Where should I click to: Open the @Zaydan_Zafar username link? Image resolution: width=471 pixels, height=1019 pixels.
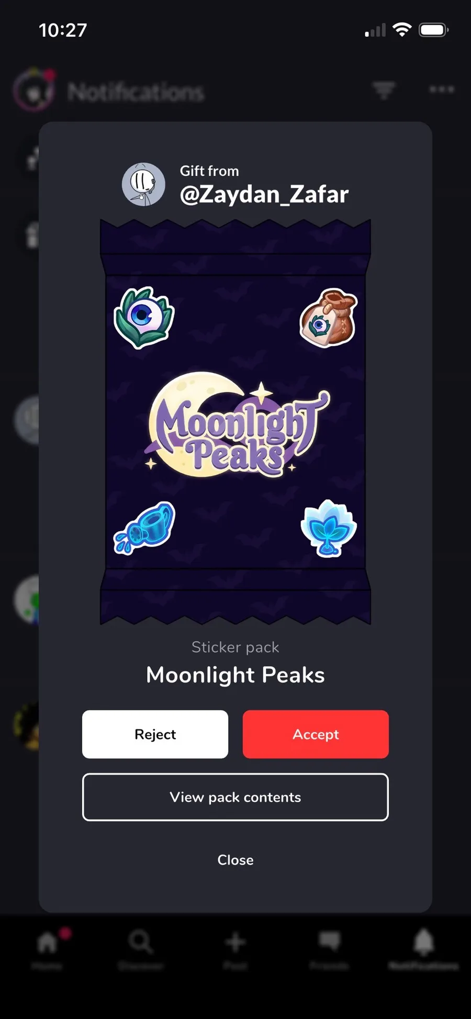[x=264, y=194]
